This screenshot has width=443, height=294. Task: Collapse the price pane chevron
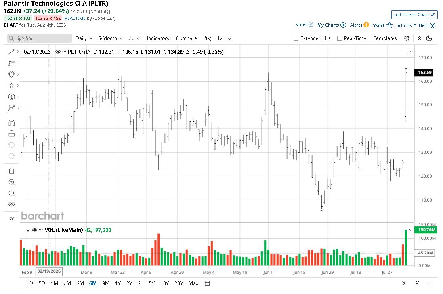[x=409, y=52]
